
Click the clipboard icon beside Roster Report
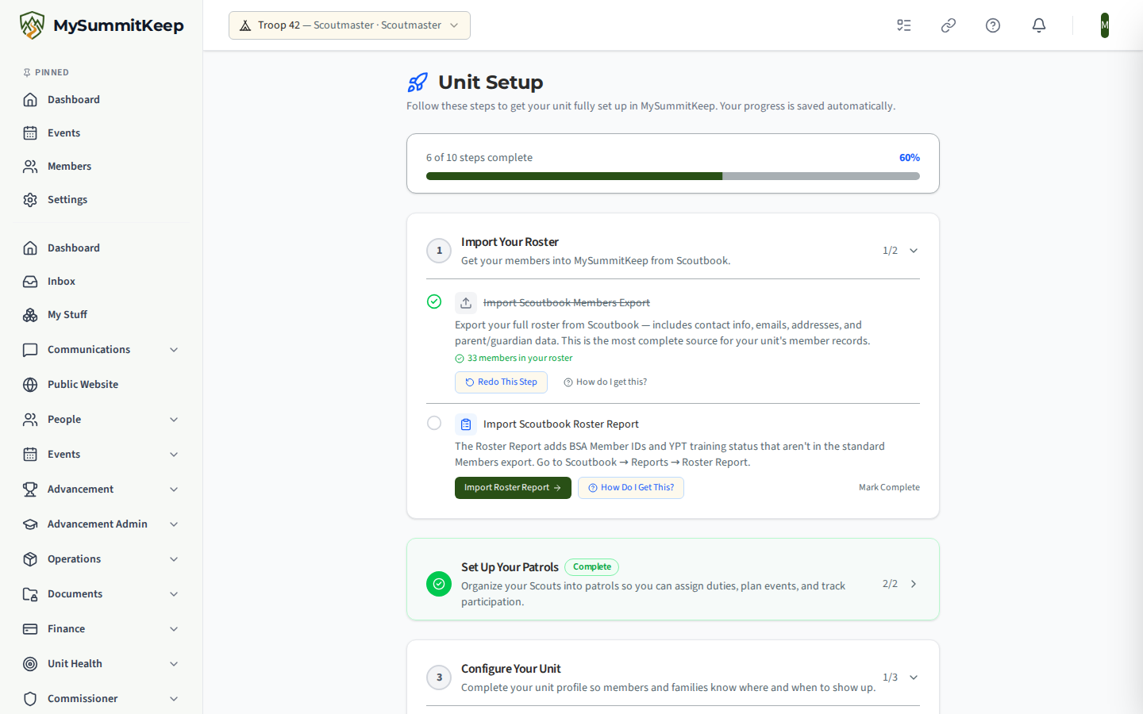pos(466,424)
